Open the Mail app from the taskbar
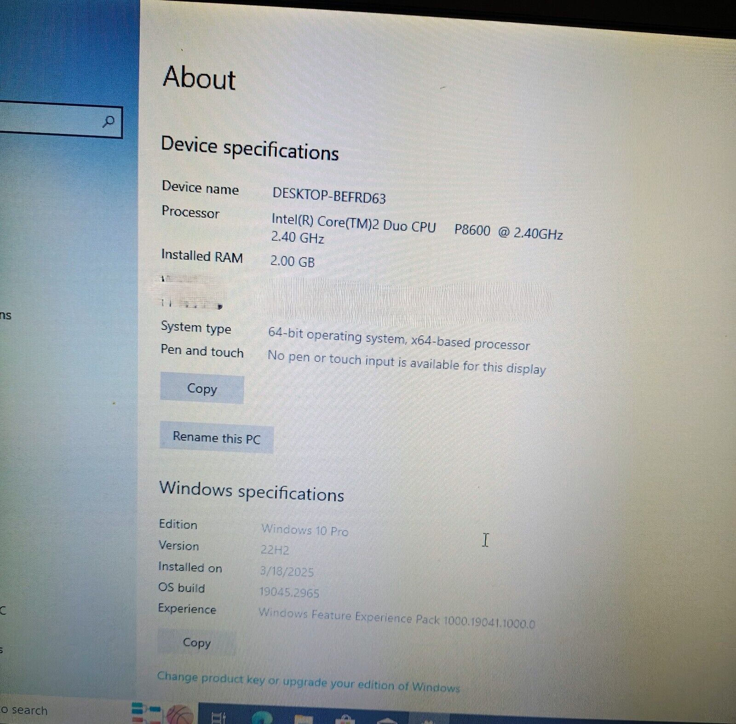Screen dimensions: 736x724 click(387, 720)
